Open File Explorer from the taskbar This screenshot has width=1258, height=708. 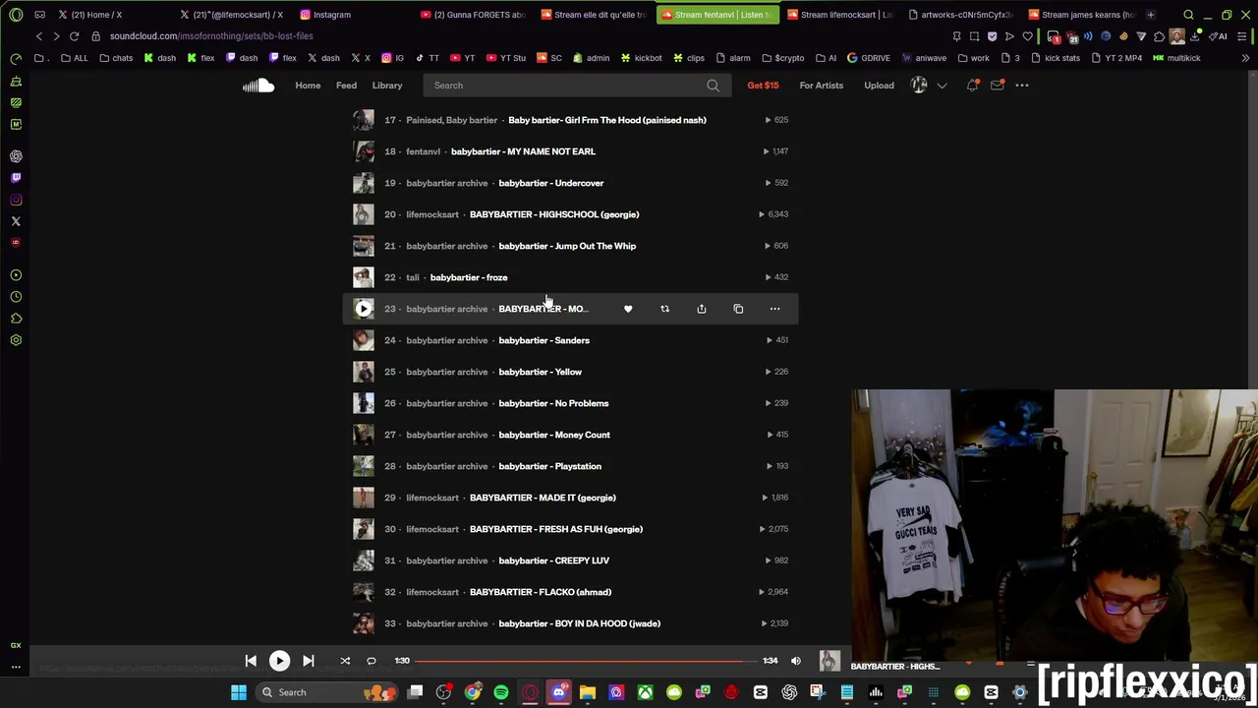[588, 692]
